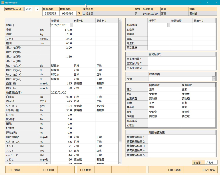Image resolution: width=220 pixels, height=175 pixels.
Task: Select 視力 右(裸) value 2.00
Action: pos(62,48)
